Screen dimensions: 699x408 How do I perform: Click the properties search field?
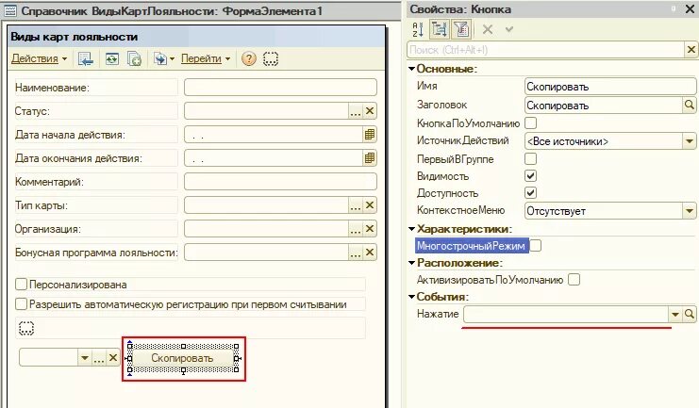pos(545,49)
